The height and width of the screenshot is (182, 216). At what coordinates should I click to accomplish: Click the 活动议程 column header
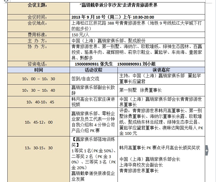point(93,70)
